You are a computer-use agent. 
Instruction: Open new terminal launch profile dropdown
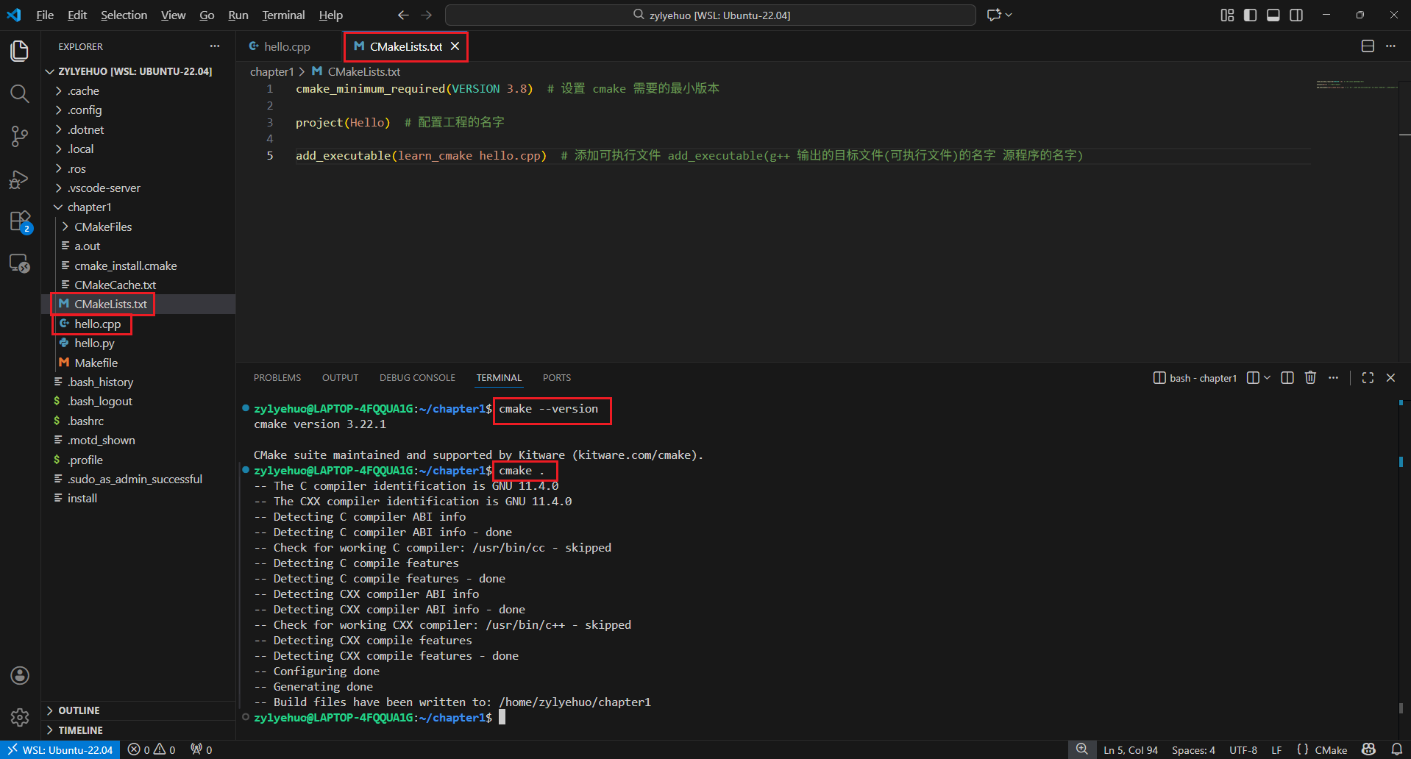tap(1267, 377)
